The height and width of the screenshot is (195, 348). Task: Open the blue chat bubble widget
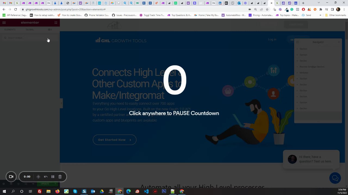coord(335,178)
